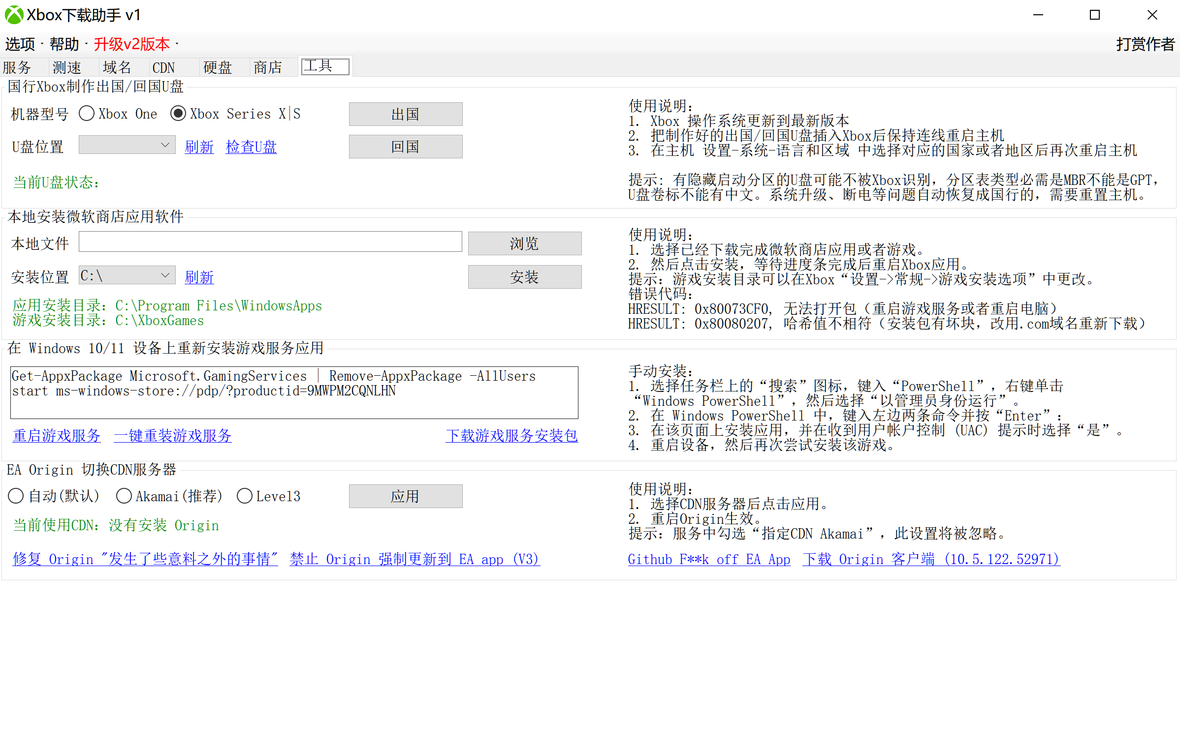Close the Xbox下载助手 window
The image size is (1180, 751).
point(1152,15)
